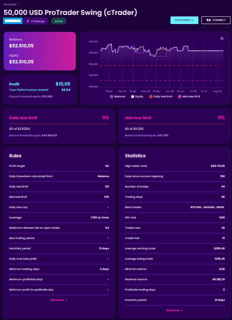Click the Trades won row

point(175,228)
